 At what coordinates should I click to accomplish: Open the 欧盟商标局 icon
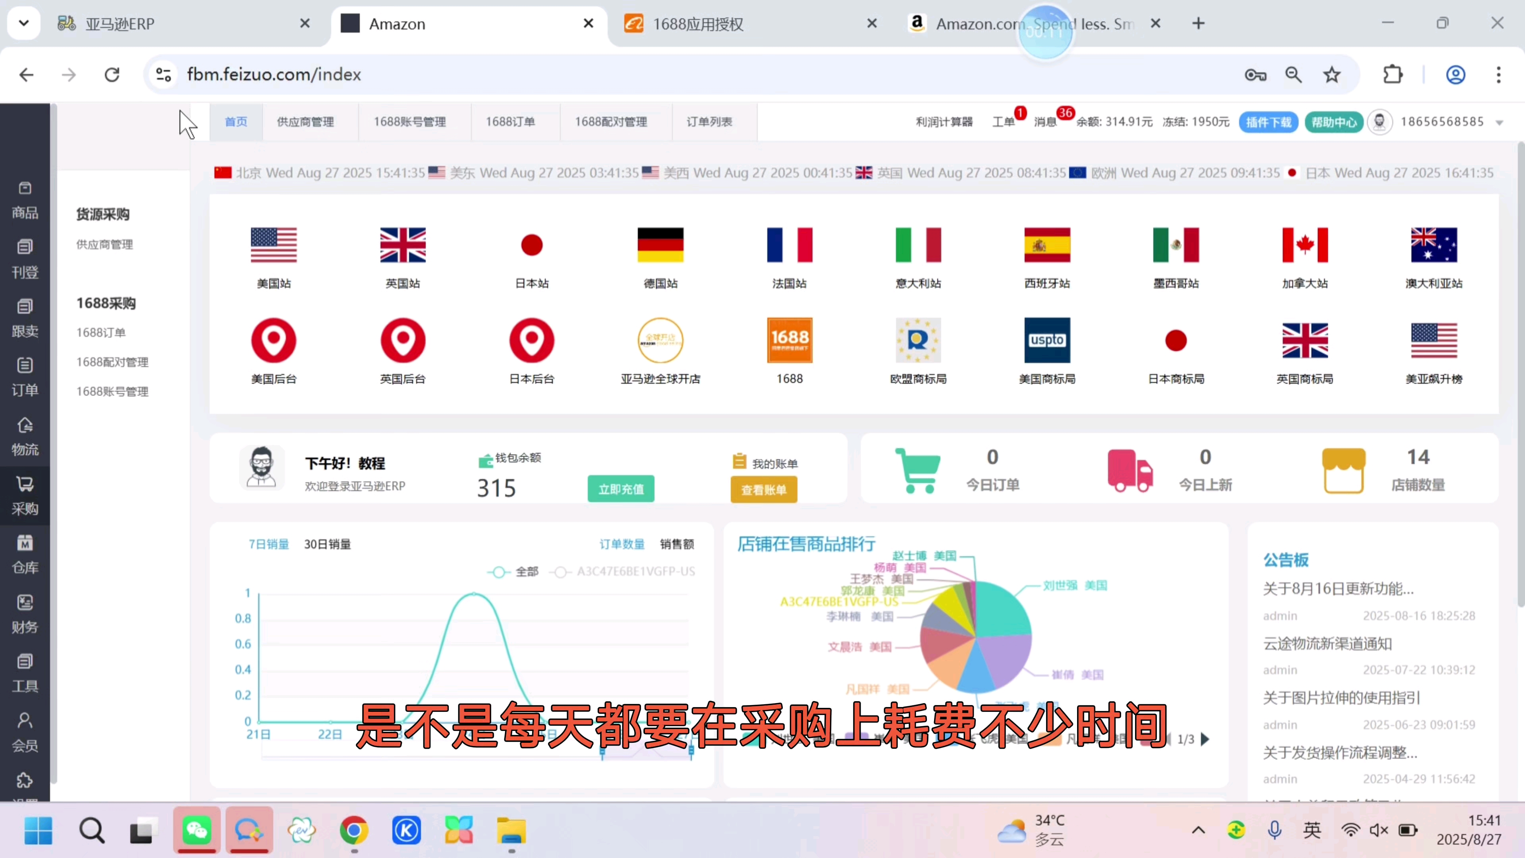coord(918,340)
